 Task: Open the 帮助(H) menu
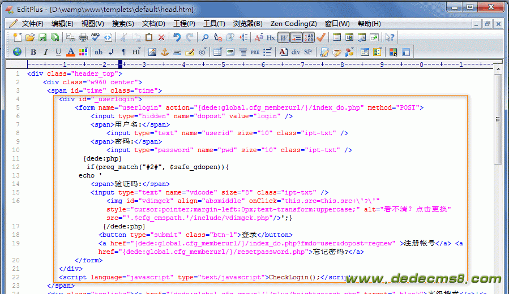[x=369, y=24]
